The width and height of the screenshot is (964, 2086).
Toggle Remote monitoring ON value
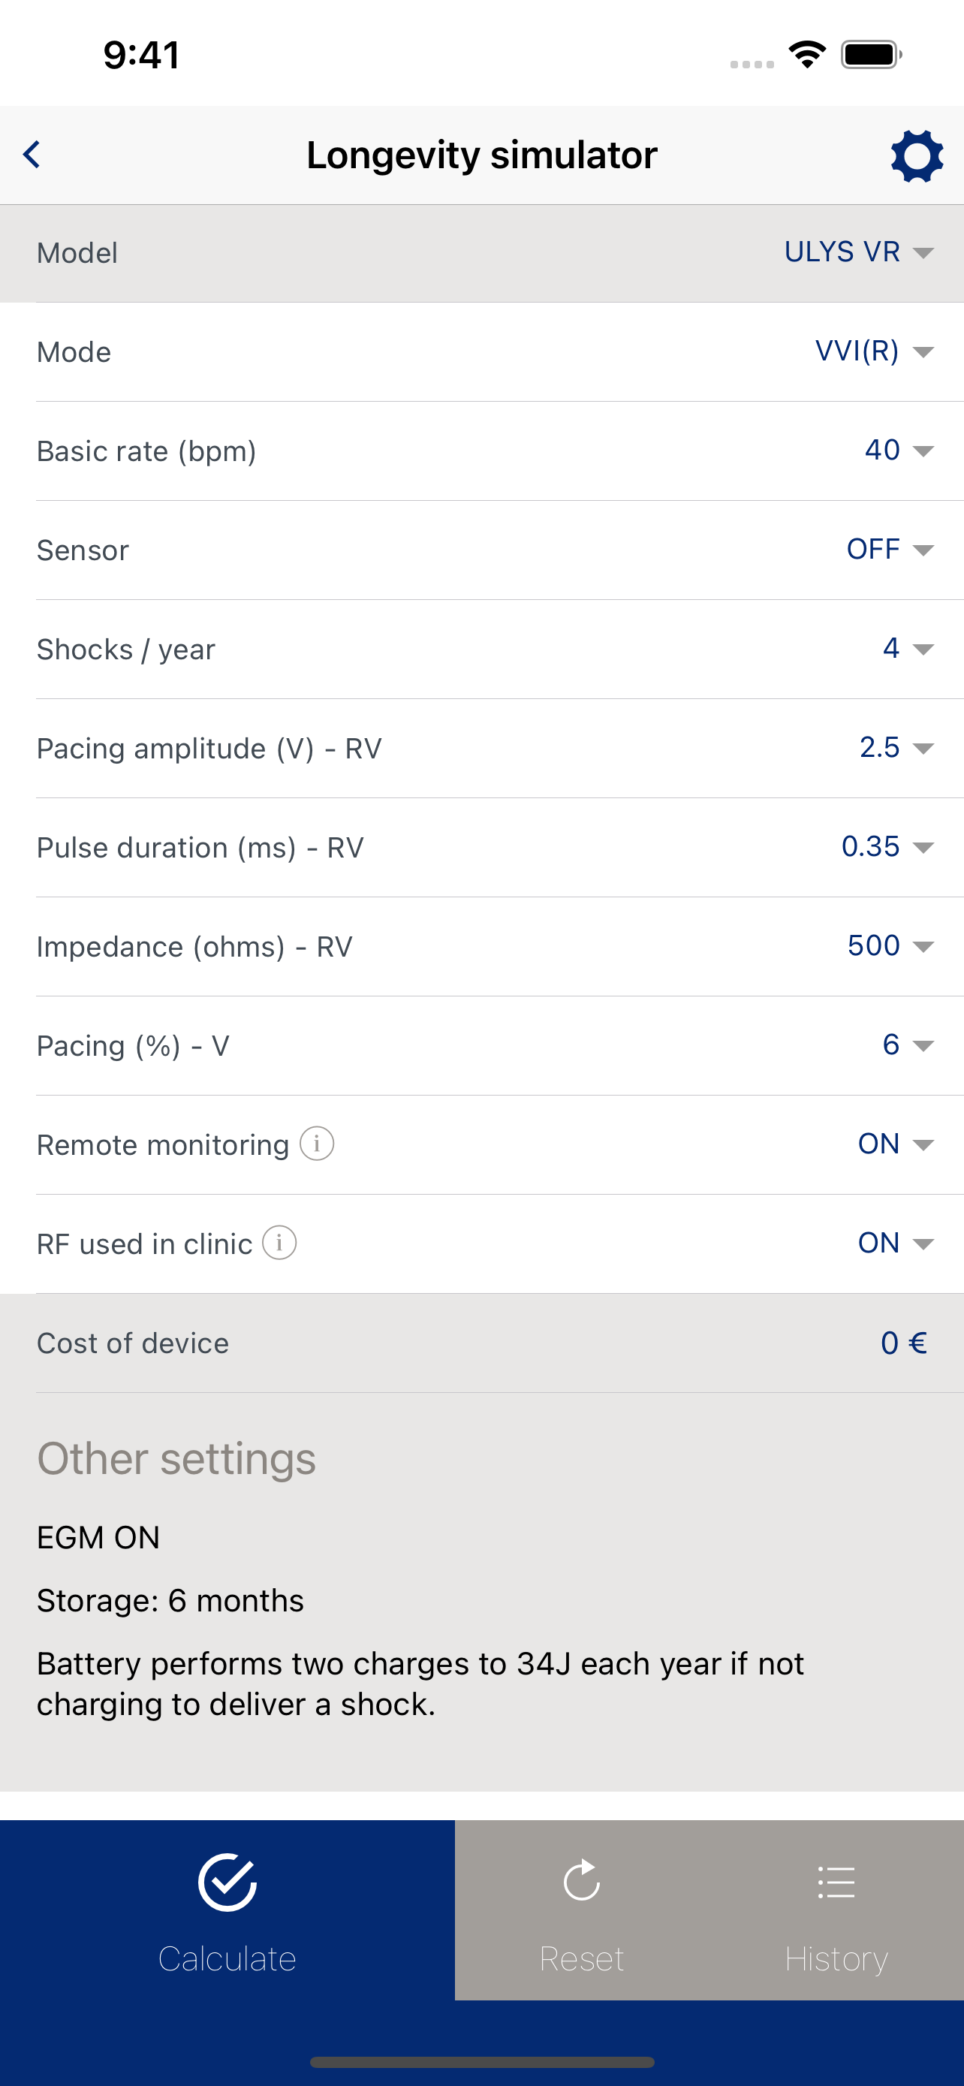tap(895, 1144)
